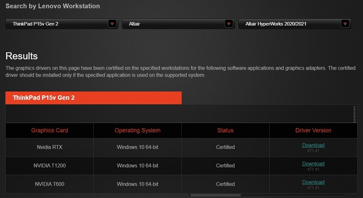
Task: Select the Nvidia RTX cell
Action: (50, 147)
